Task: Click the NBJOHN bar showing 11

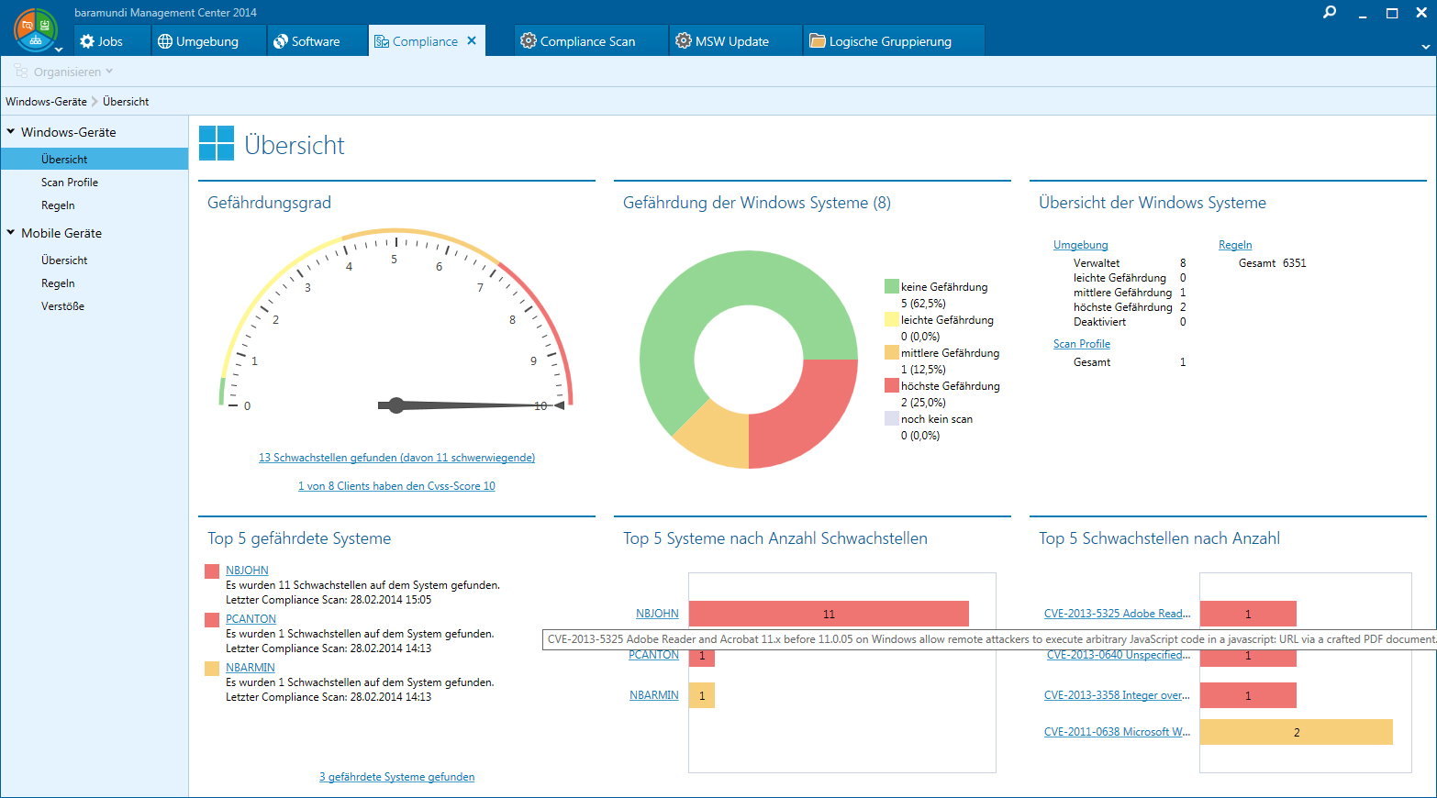Action: [x=829, y=614]
